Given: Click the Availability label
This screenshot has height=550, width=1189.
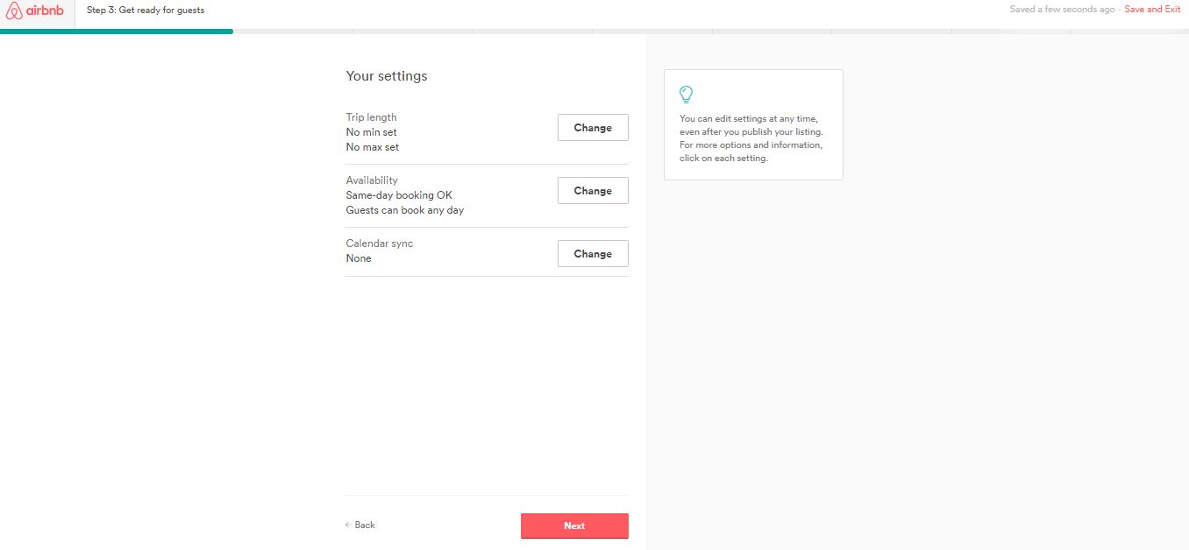Looking at the screenshot, I should (x=372, y=180).
